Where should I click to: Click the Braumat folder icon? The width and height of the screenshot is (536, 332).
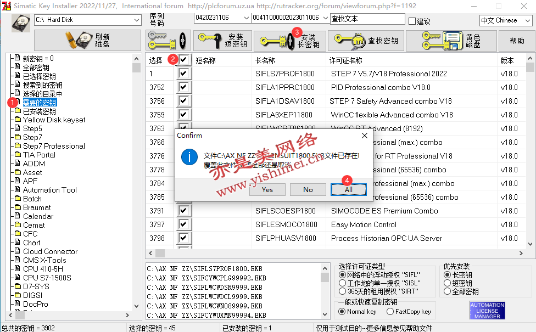pyautogui.click(x=18, y=207)
